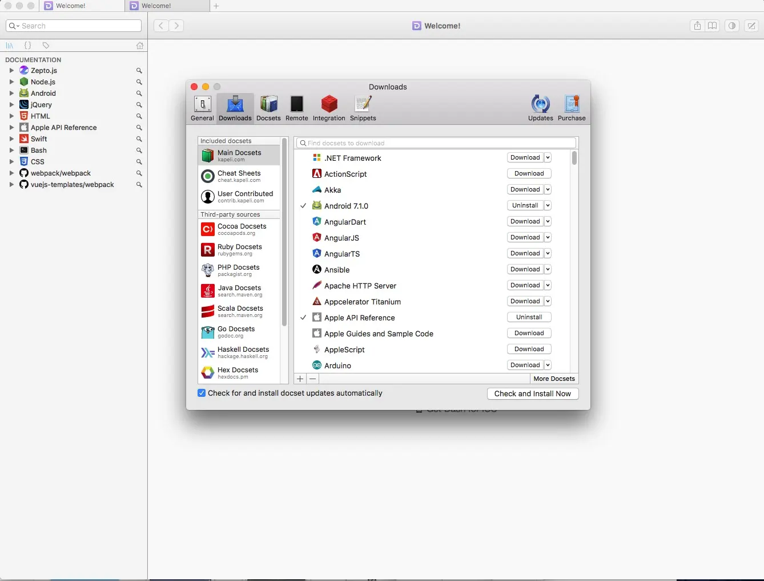Toggle the dark mode contrast icon

(x=732, y=26)
